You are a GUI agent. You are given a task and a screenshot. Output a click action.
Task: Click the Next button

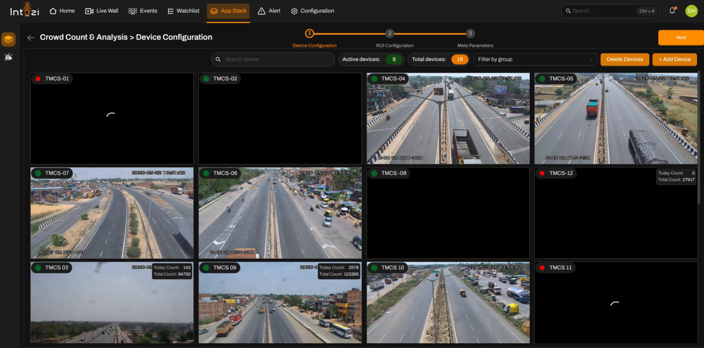coord(681,38)
